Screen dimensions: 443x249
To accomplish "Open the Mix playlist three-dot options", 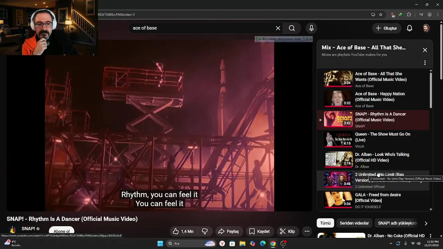I will click(425, 63).
